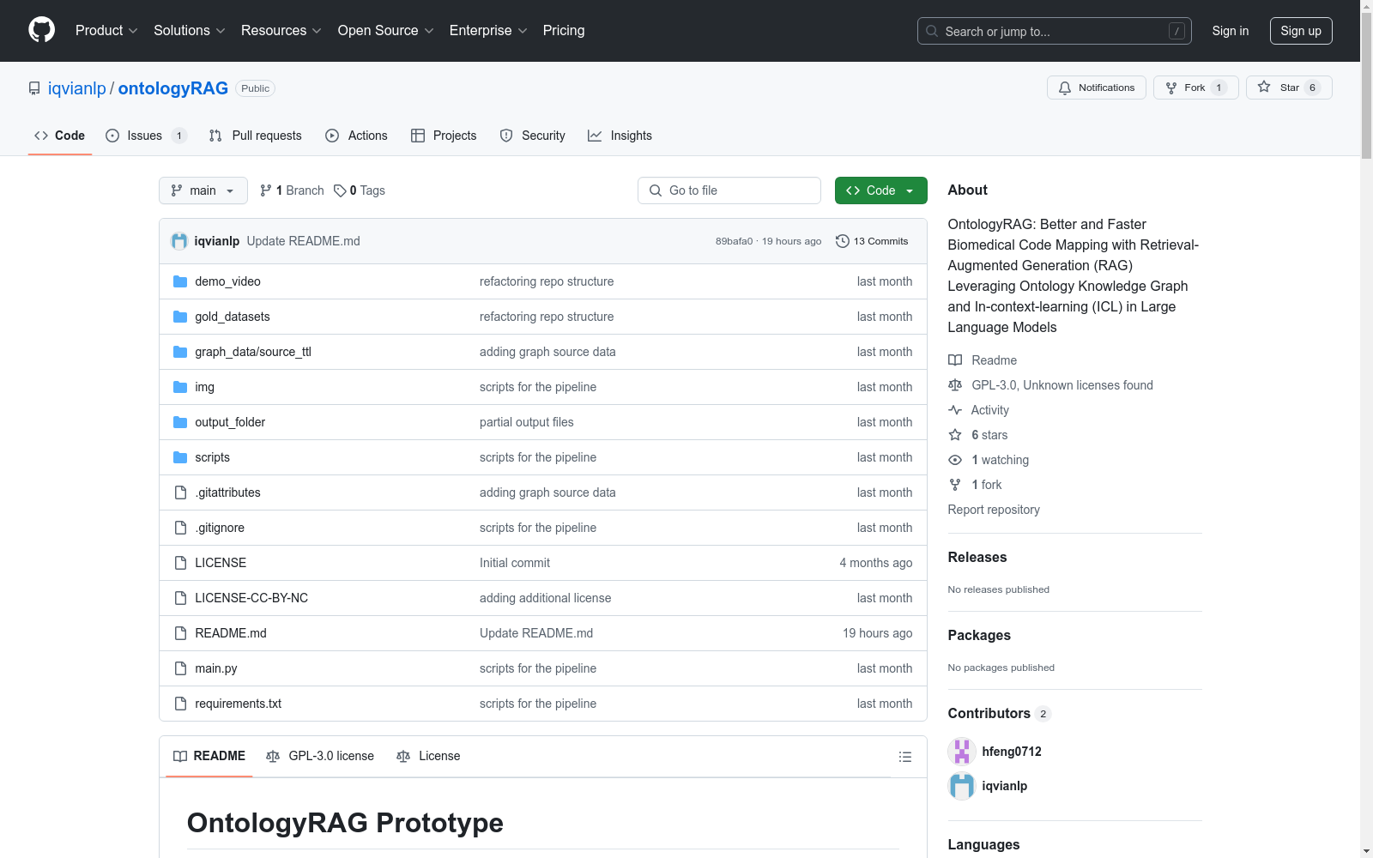Open the graph_data/source_ttl folder
Screen dimensions: 1373x858
[253, 352]
